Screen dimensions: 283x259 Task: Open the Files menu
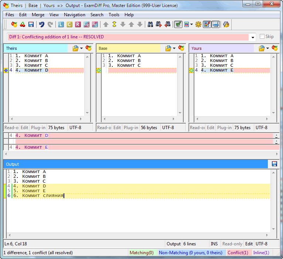pyautogui.click(x=10, y=15)
